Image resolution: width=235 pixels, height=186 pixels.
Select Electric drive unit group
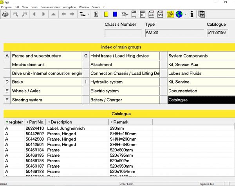[x=47, y=64]
